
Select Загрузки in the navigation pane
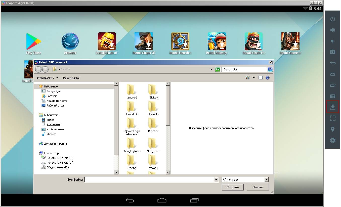coord(52,96)
